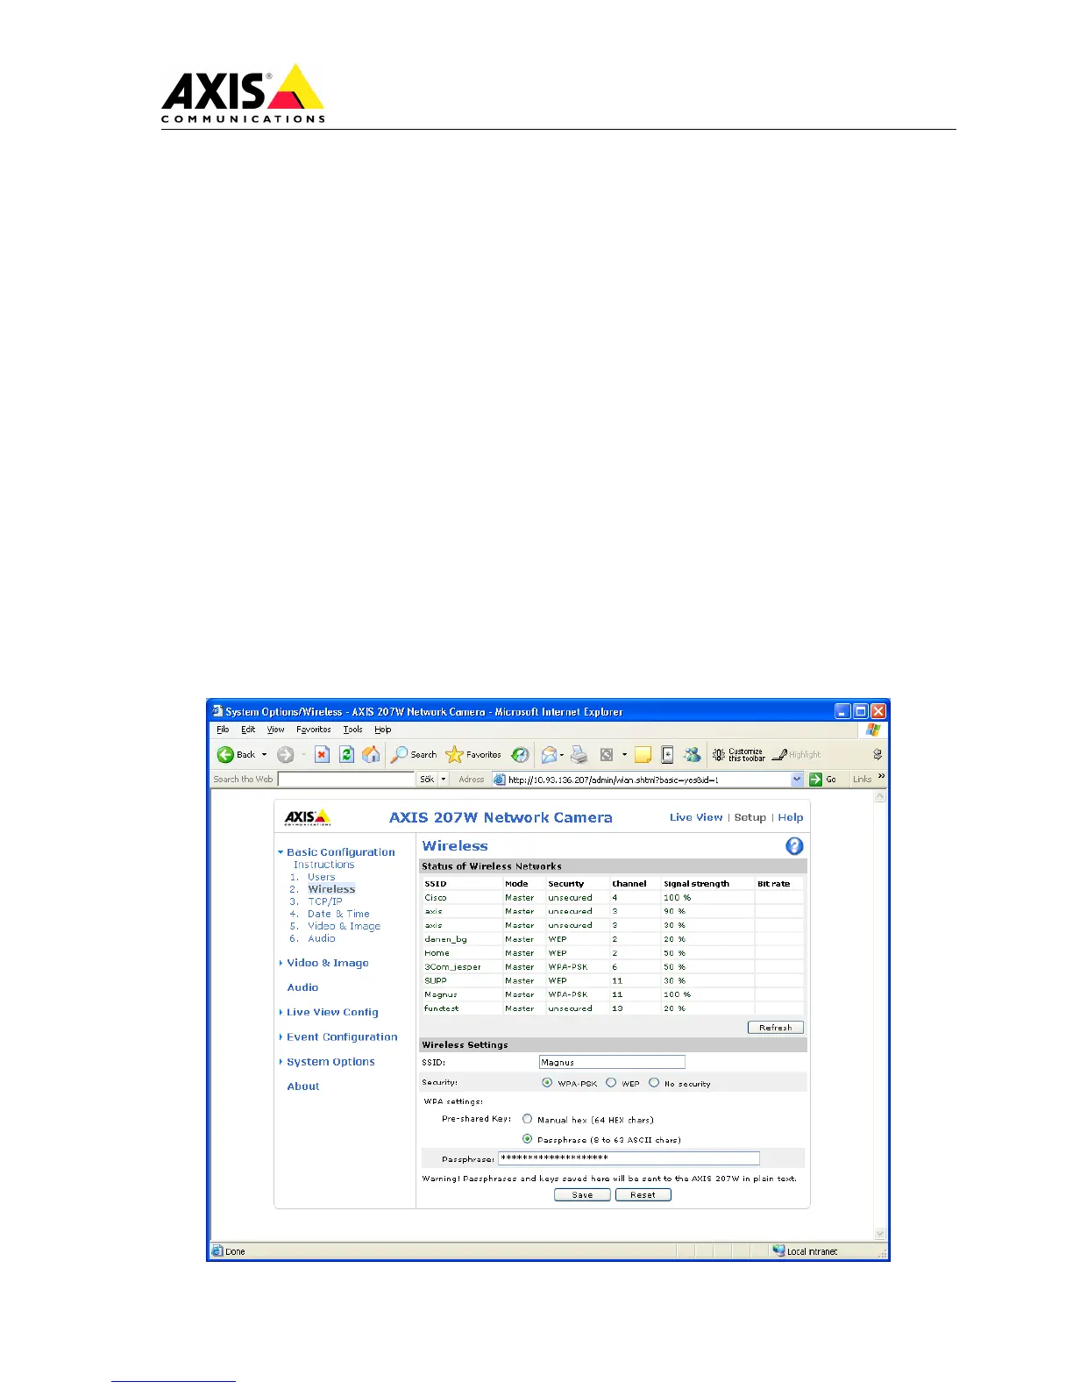Click the Reset button under the passphrase
This screenshot has width=1073, height=1389.
[643, 1194]
